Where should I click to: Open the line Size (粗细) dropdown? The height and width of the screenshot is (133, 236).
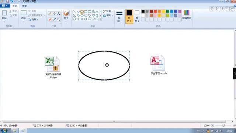pos(119,16)
